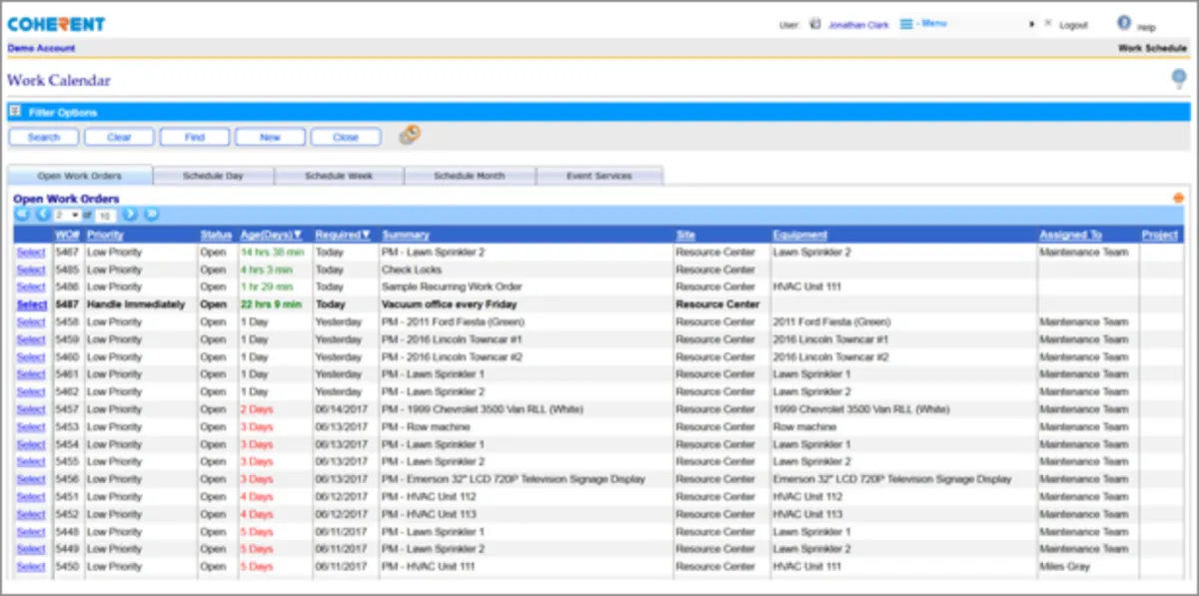
Task: Jump to last page of work orders
Action: click(151, 215)
